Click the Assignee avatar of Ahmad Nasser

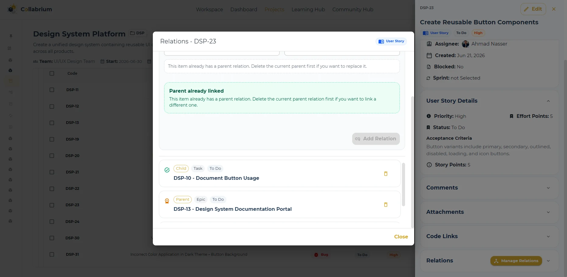tap(466, 44)
